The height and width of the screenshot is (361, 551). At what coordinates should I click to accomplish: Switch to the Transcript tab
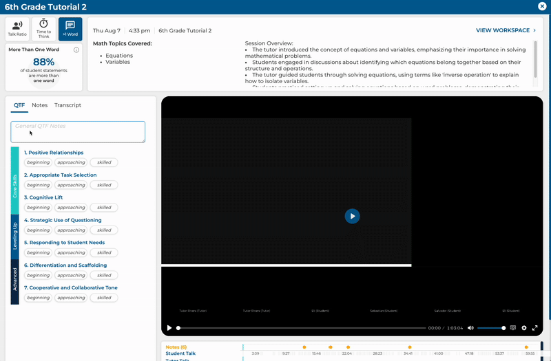67,105
